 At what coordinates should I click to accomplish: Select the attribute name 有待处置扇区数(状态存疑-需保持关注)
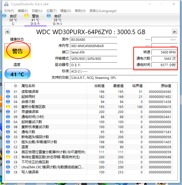[51, 157]
